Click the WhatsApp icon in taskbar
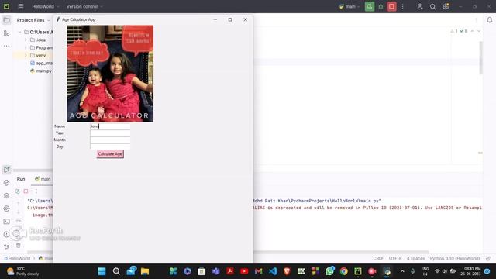This screenshot has height=279, width=496. click(x=329, y=271)
